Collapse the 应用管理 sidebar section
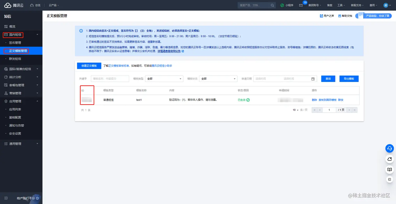Screen dimensions: 396x204 21,101
